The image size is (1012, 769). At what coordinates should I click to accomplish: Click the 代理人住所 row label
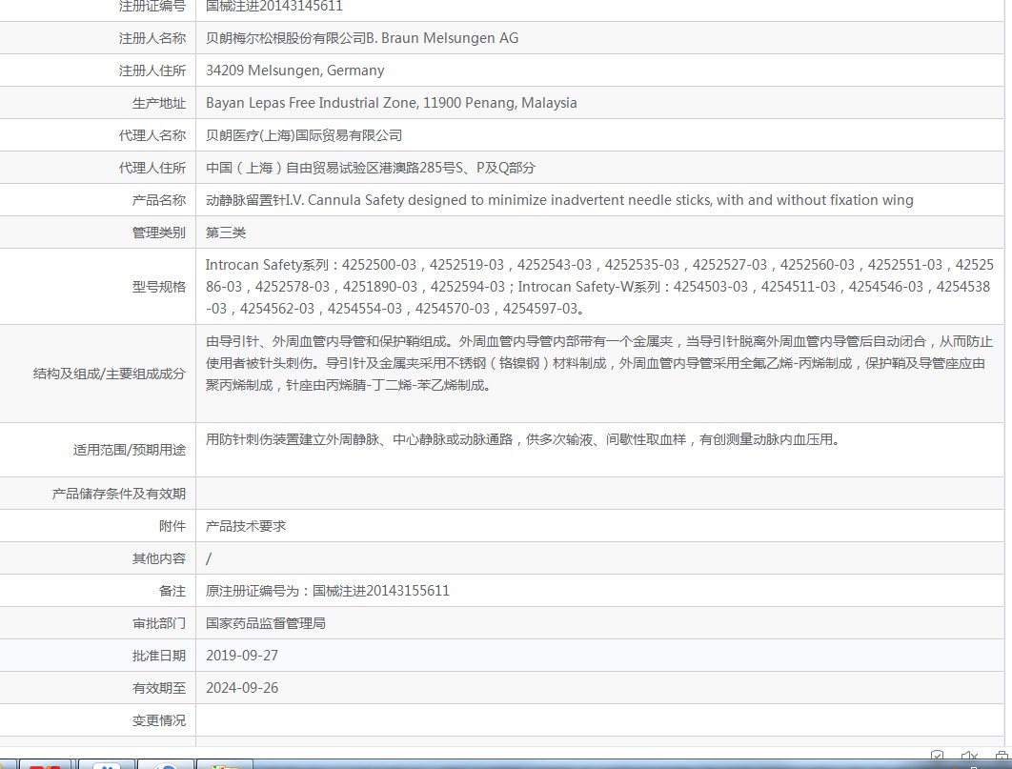(x=152, y=168)
